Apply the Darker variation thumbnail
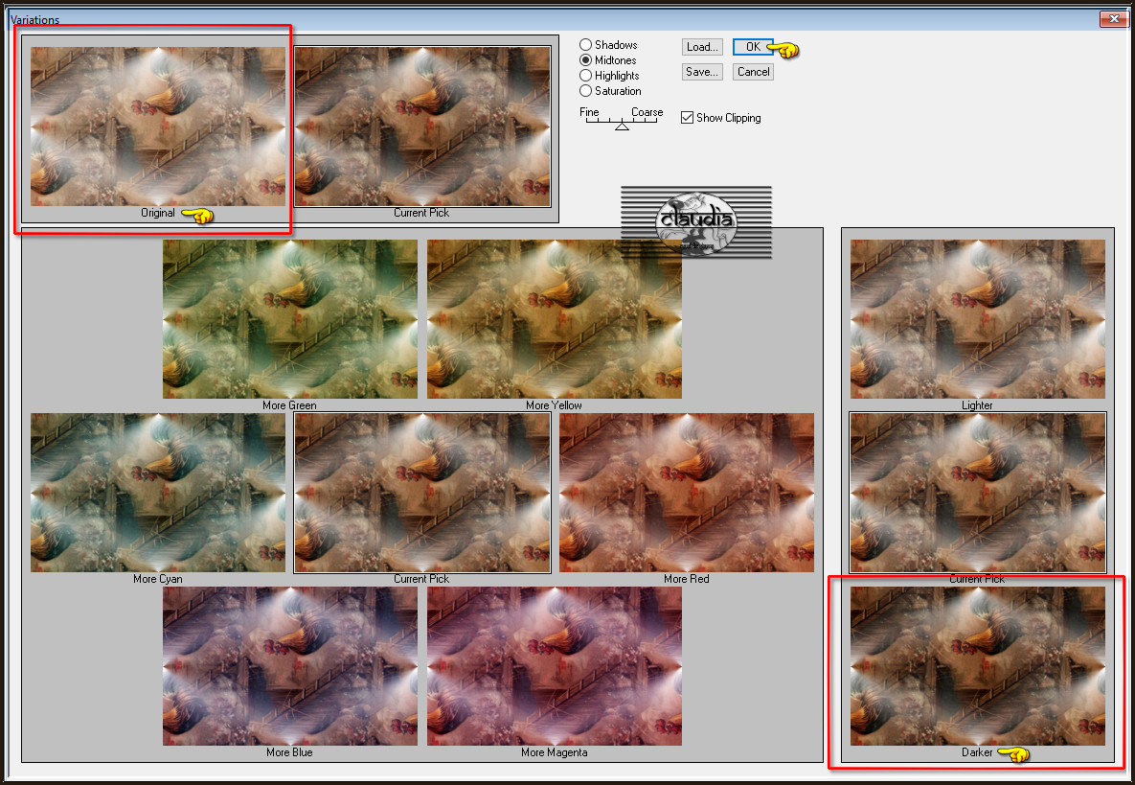This screenshot has height=785, width=1135. (x=977, y=665)
